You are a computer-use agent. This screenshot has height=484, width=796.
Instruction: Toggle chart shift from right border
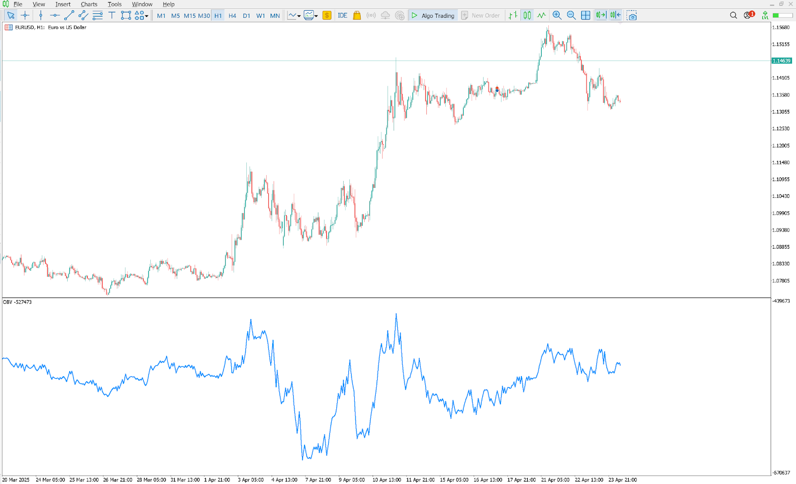point(615,15)
